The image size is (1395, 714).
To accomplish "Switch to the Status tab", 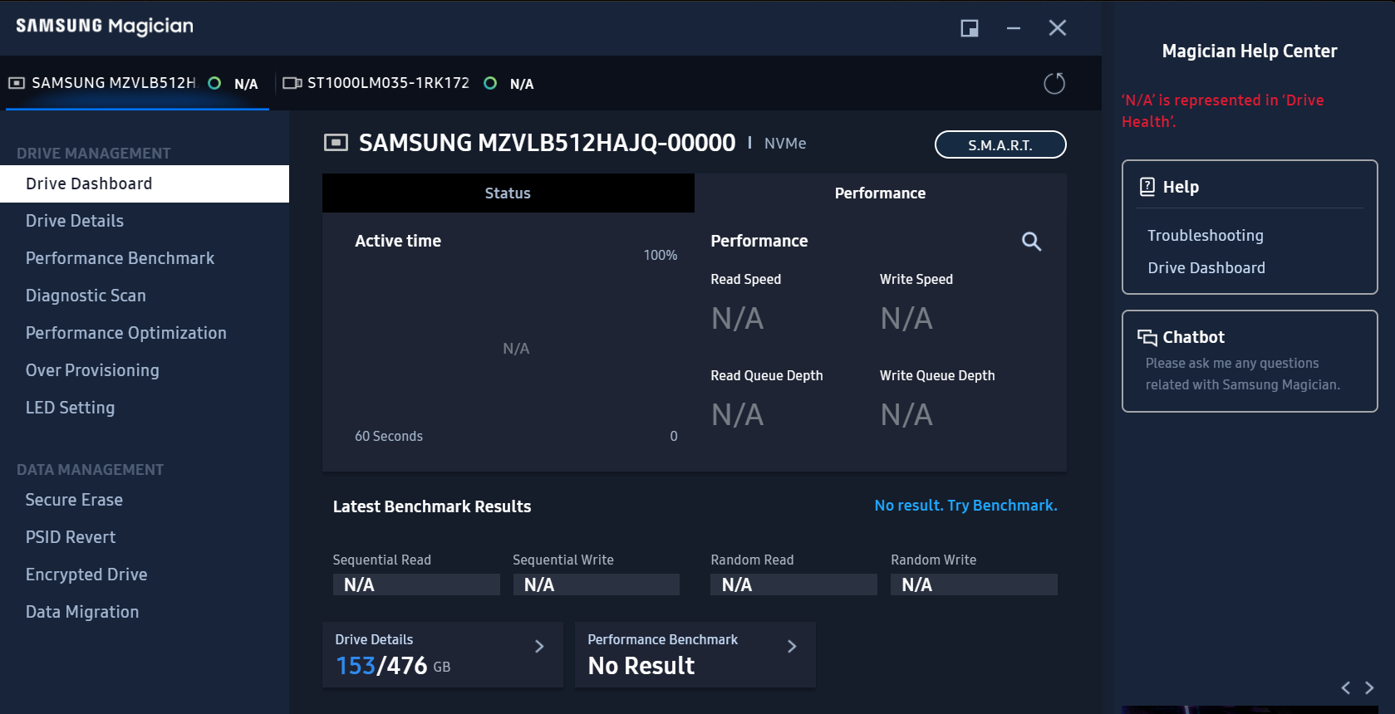I will pyautogui.click(x=508, y=193).
